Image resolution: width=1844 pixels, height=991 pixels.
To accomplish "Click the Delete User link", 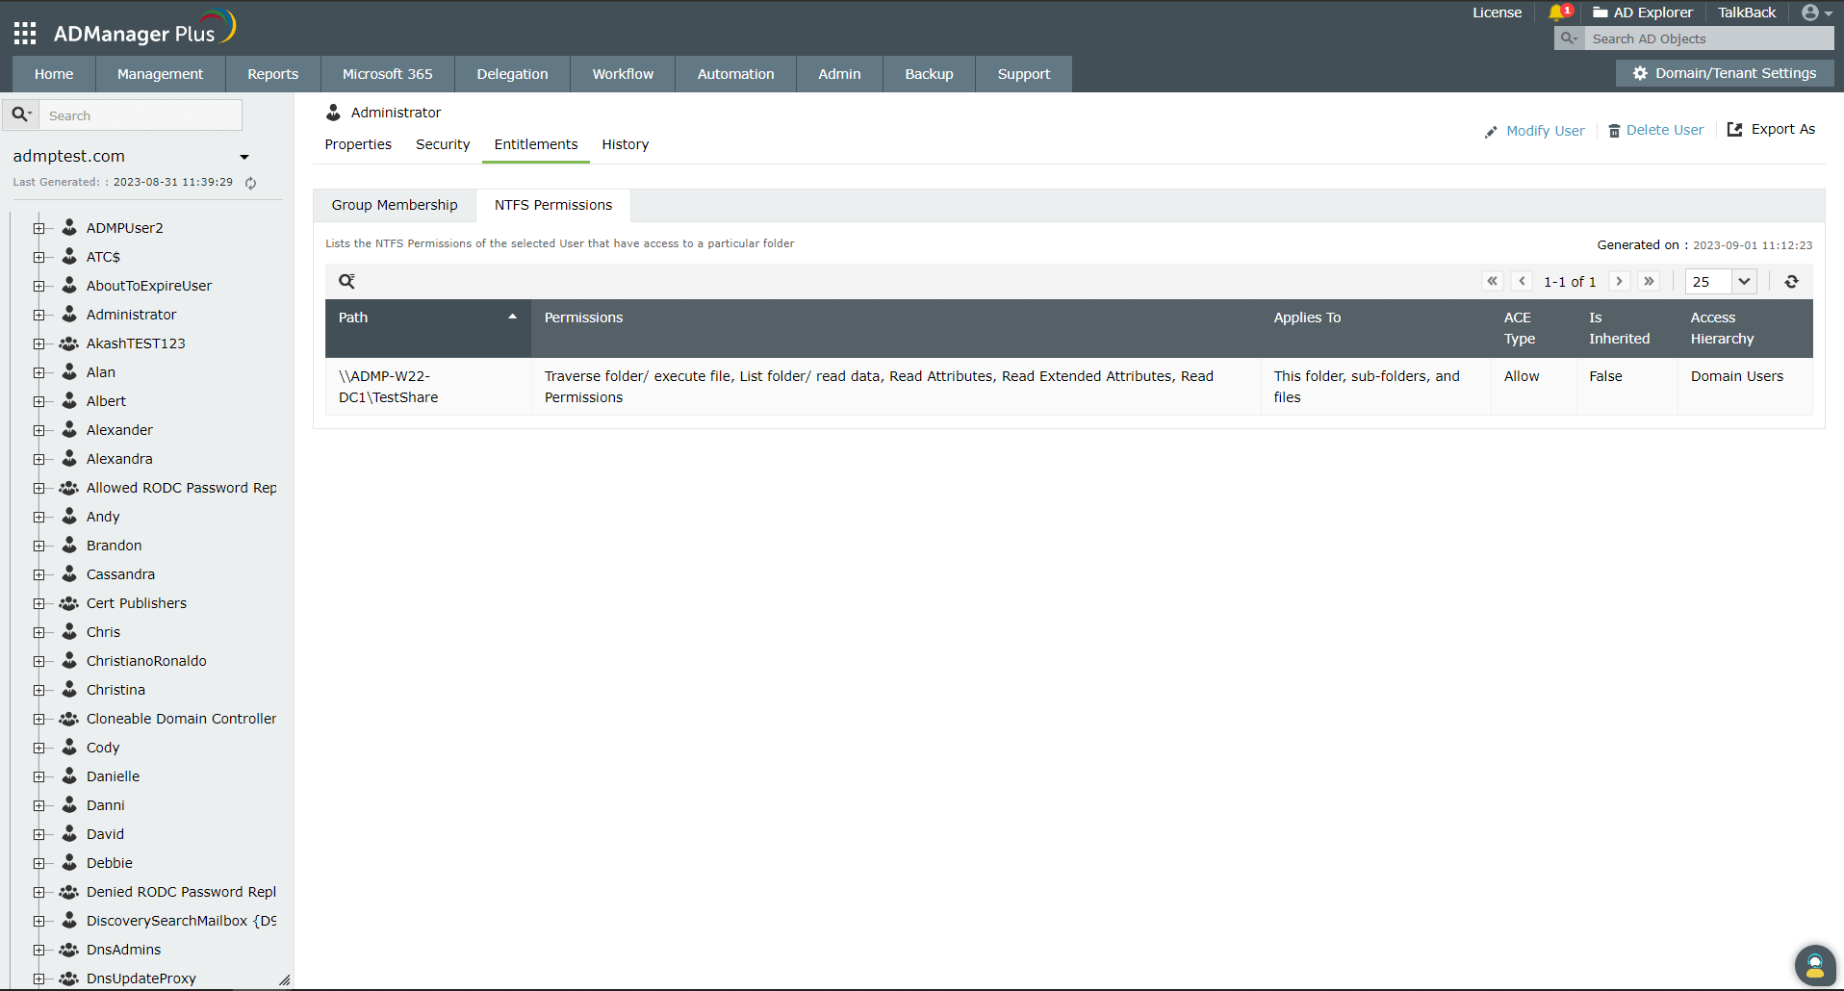I will (x=1655, y=130).
